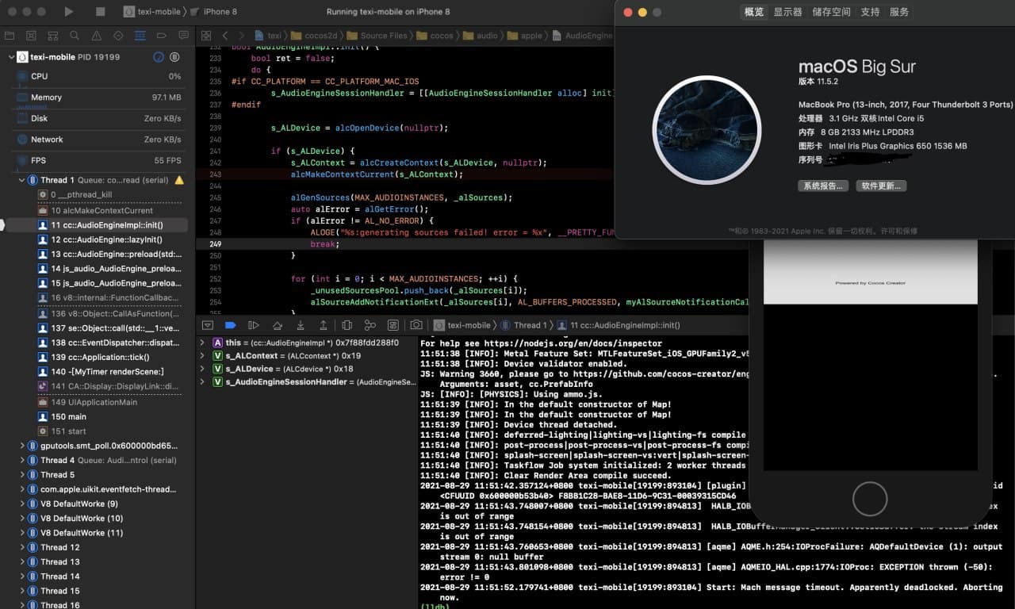1015x609 pixels.
Task: Deactivate breakpoints in debug bar
Action: tap(231, 325)
